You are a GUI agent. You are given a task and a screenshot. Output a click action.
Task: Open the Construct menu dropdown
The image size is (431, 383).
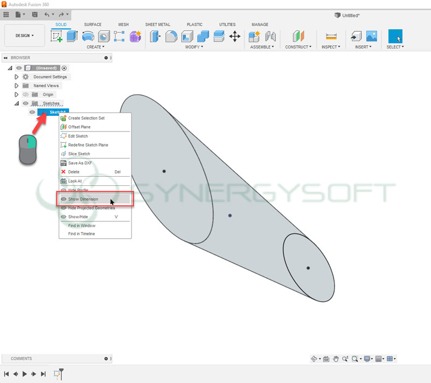click(298, 47)
